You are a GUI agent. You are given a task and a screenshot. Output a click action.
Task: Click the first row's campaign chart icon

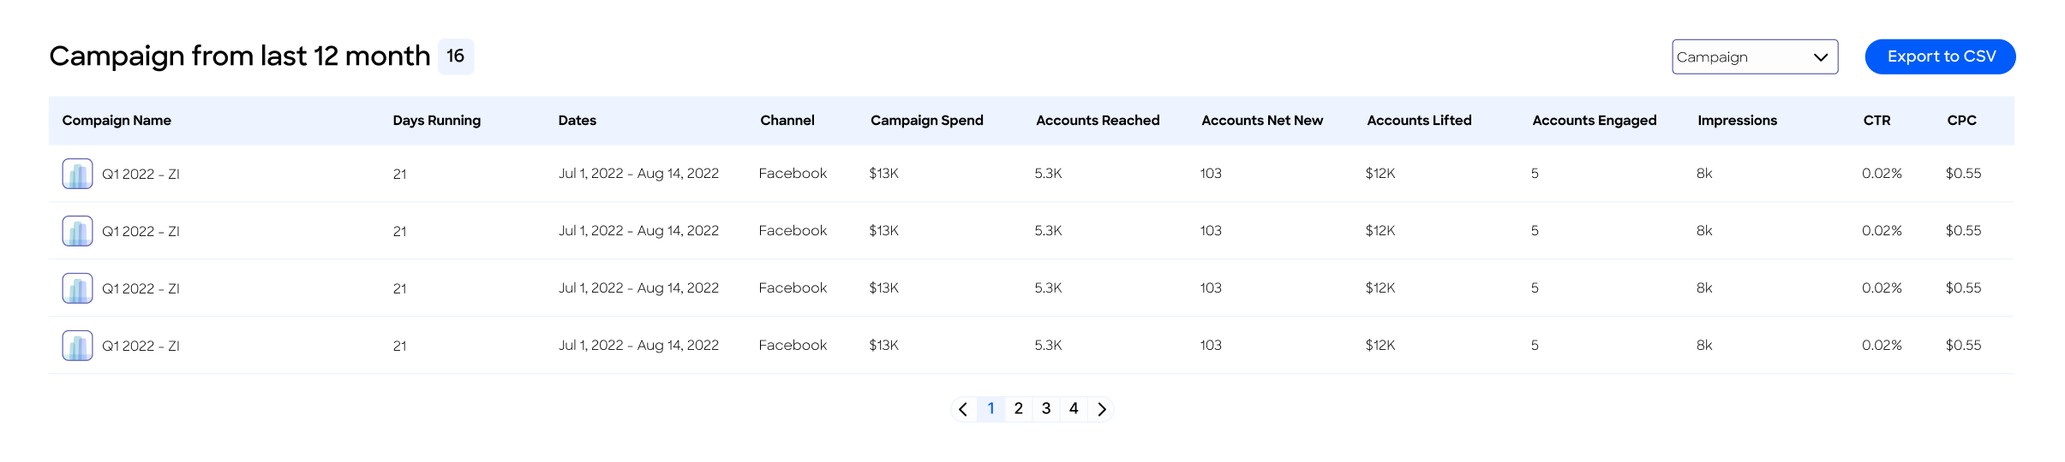click(77, 174)
